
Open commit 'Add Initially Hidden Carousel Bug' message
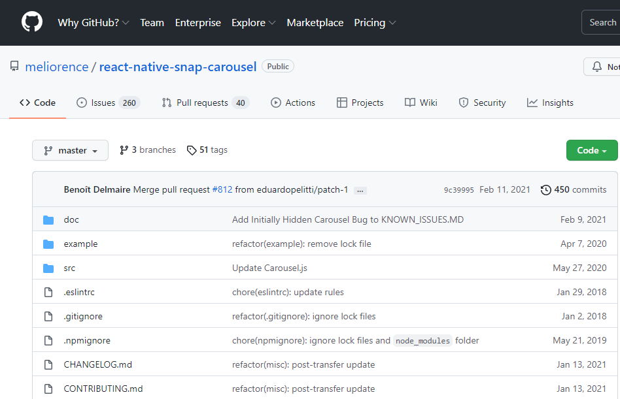(x=348, y=220)
